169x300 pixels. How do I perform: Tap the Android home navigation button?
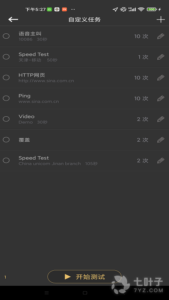pos(85,293)
